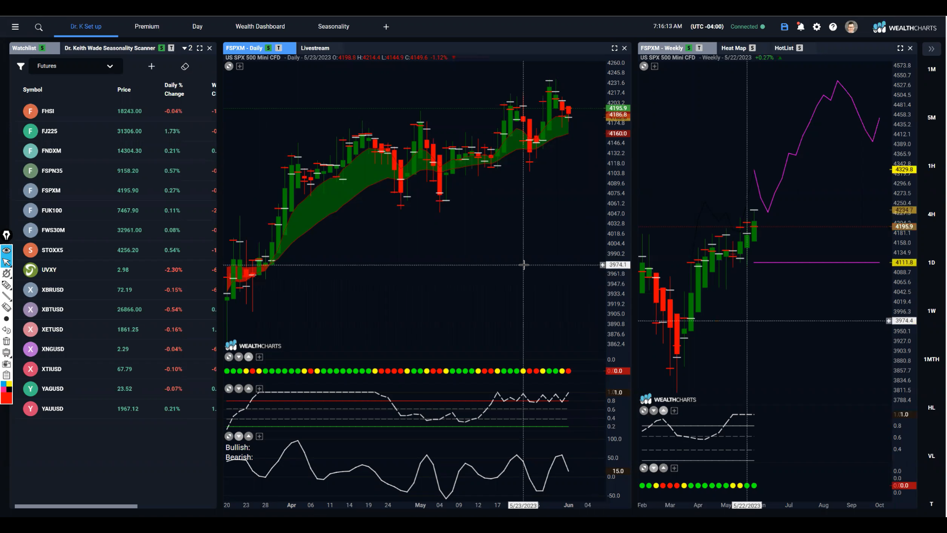This screenshot has height=533, width=947.
Task: Open the drawing tools pen icon
Action: point(6,235)
